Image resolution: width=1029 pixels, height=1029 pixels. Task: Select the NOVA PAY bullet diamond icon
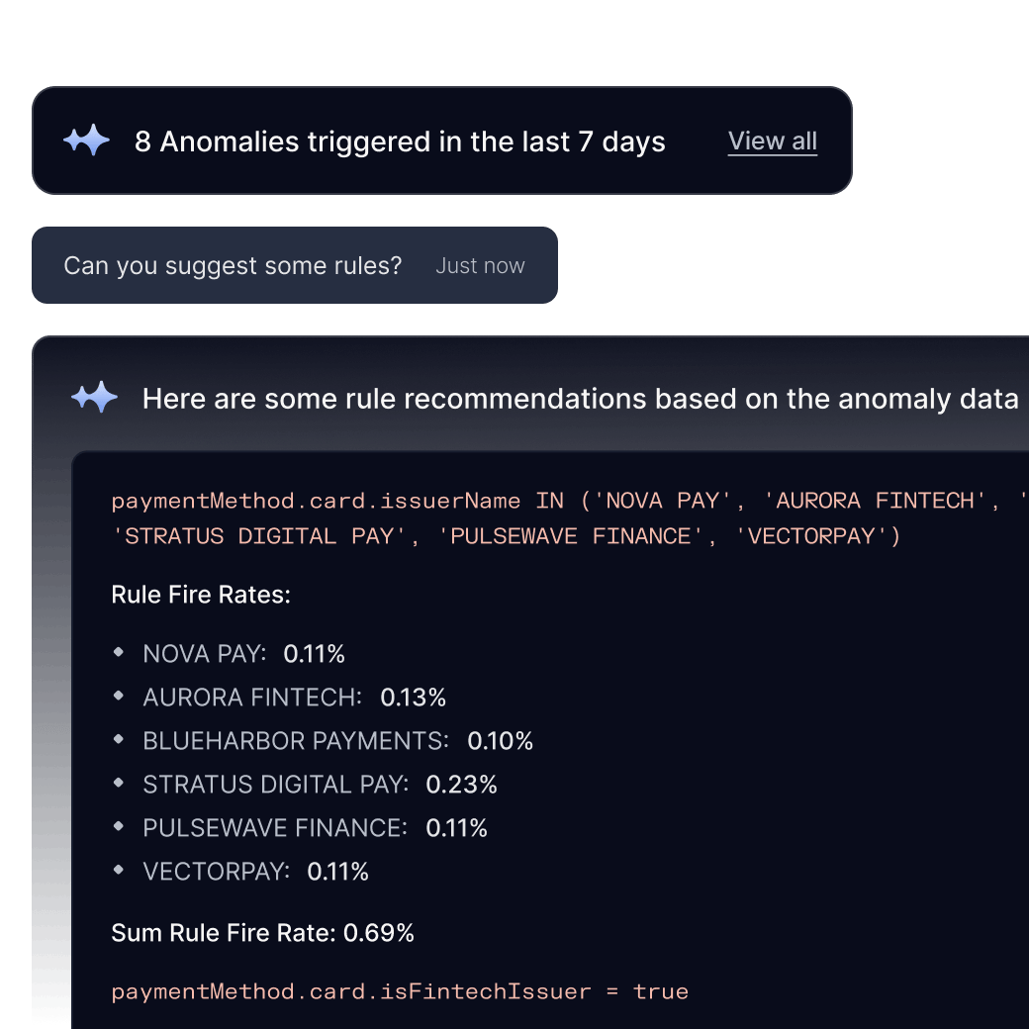[118, 653]
